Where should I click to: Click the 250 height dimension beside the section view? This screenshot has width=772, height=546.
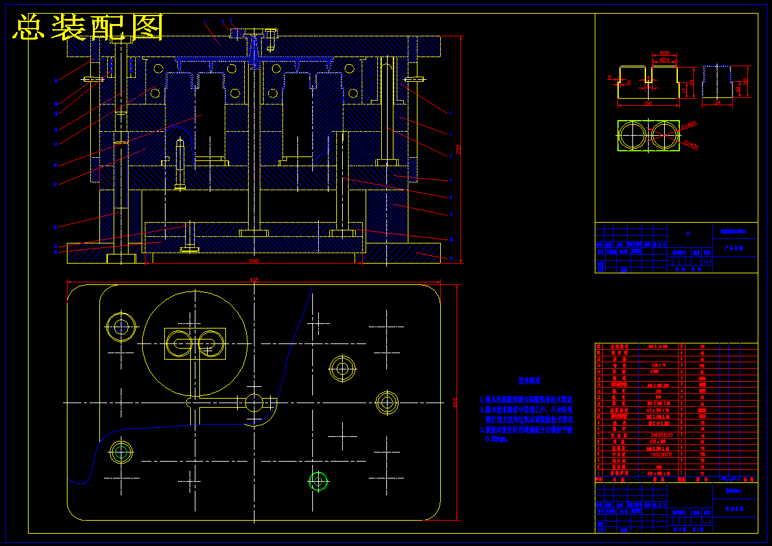tap(458, 149)
